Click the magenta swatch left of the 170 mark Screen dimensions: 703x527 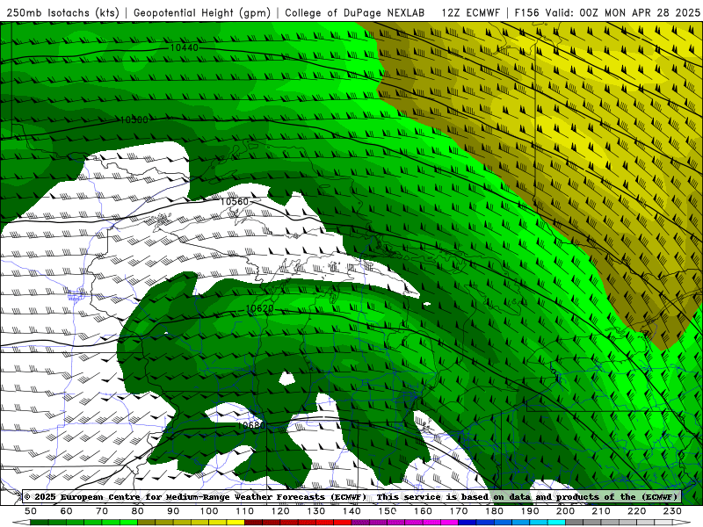click(449, 523)
